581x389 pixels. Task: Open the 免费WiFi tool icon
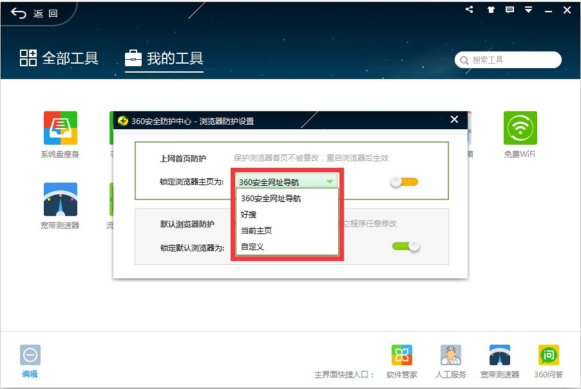coord(520,128)
